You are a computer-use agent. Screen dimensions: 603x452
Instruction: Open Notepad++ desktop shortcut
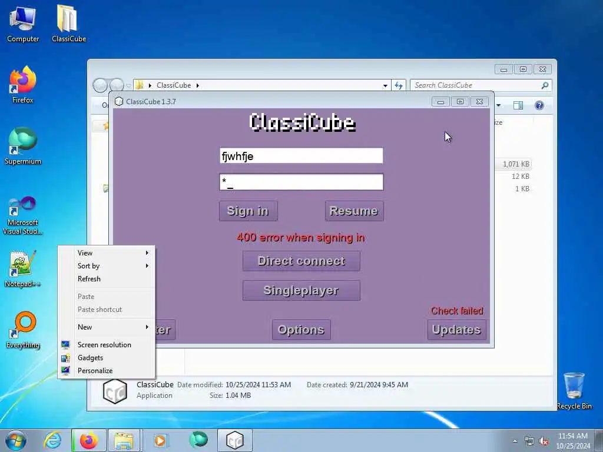tap(23, 269)
